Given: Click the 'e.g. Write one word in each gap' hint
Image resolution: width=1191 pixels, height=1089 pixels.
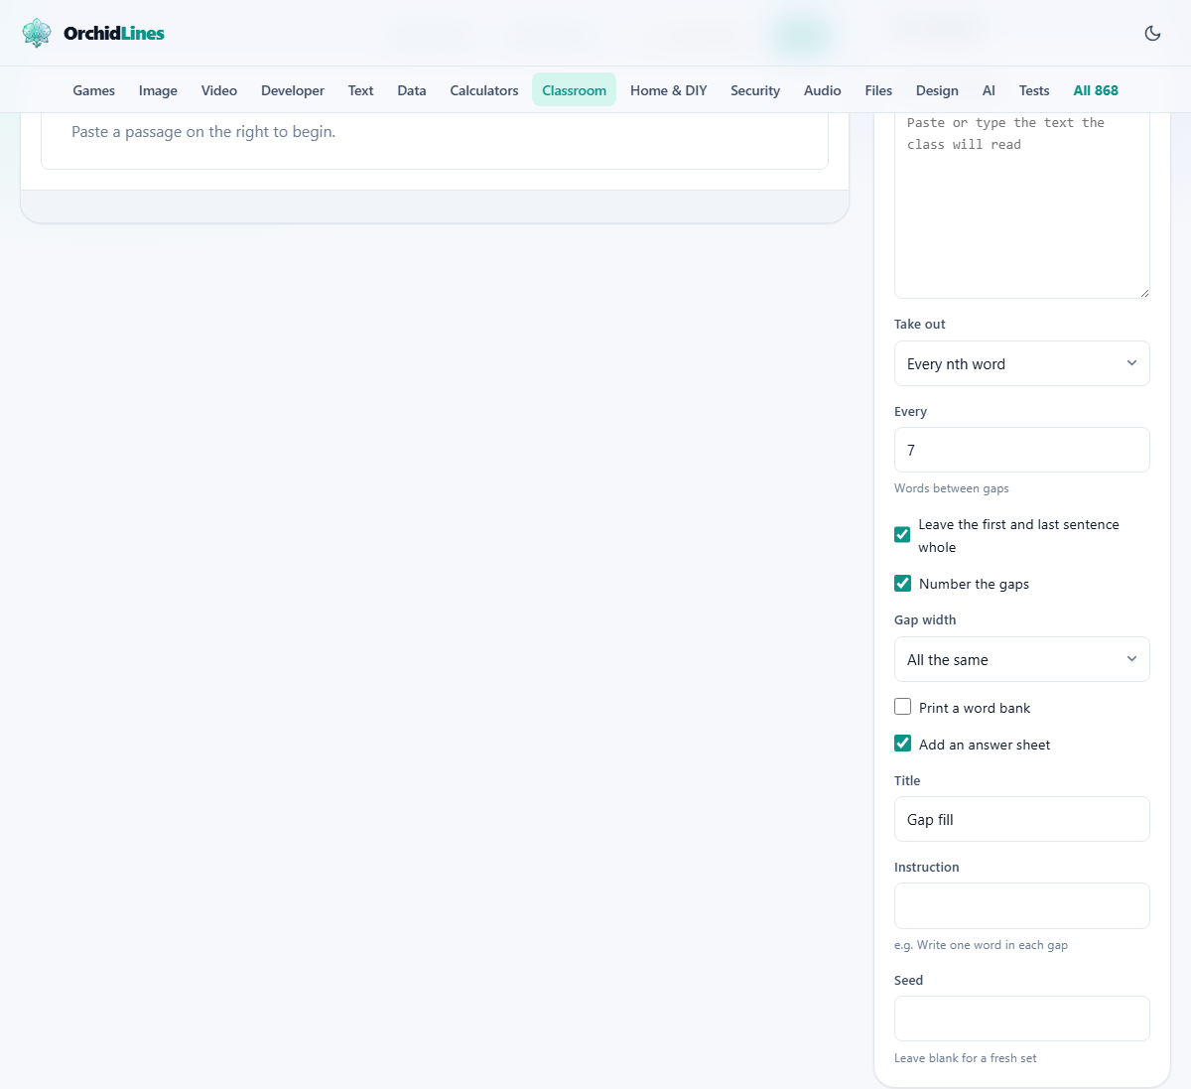Looking at the screenshot, I should [981, 945].
